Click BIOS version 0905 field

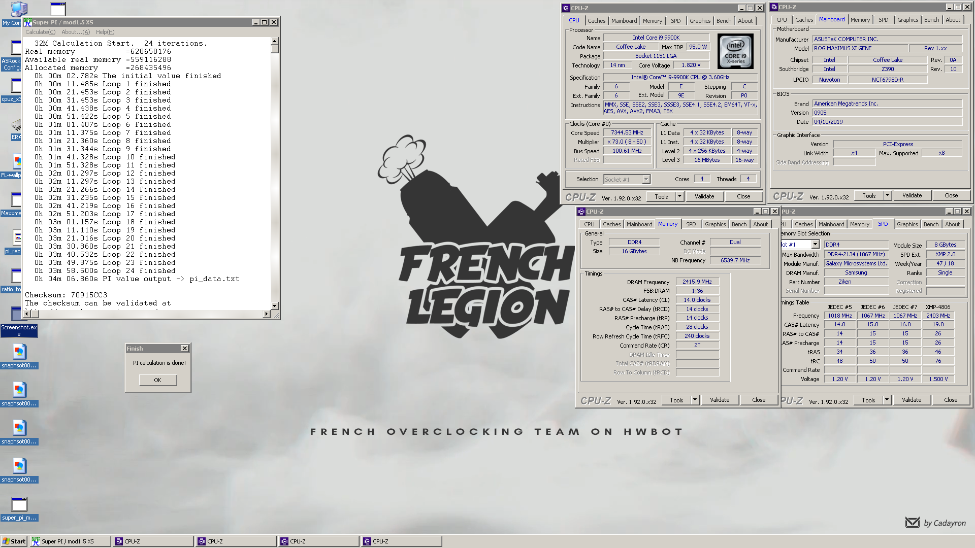click(887, 113)
